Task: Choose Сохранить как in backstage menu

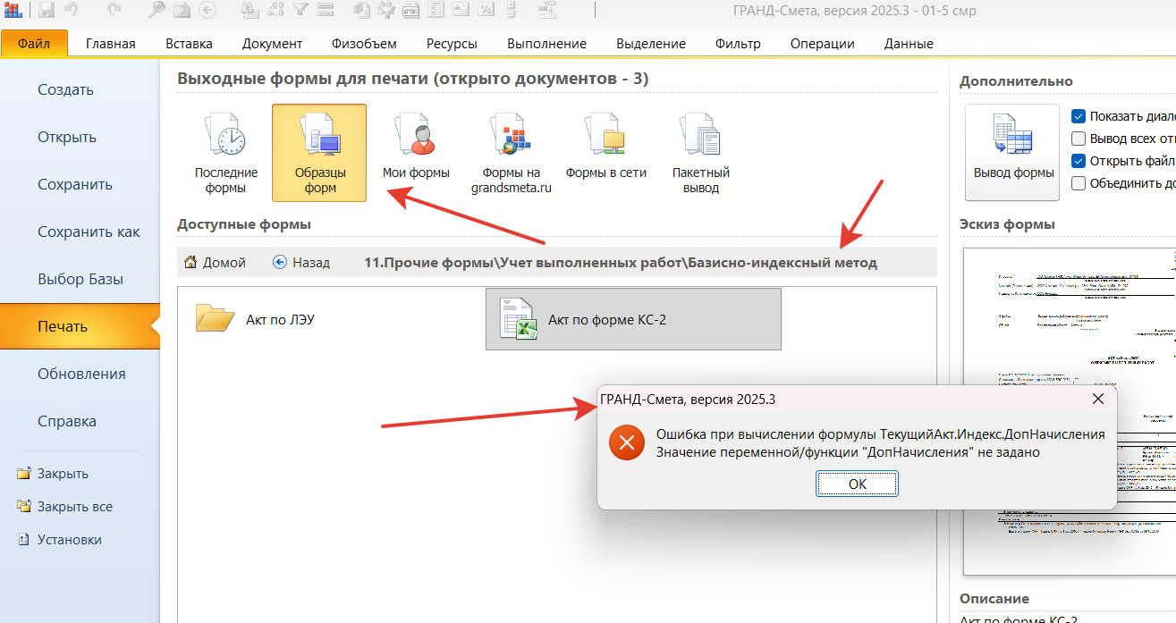Action: click(x=89, y=232)
